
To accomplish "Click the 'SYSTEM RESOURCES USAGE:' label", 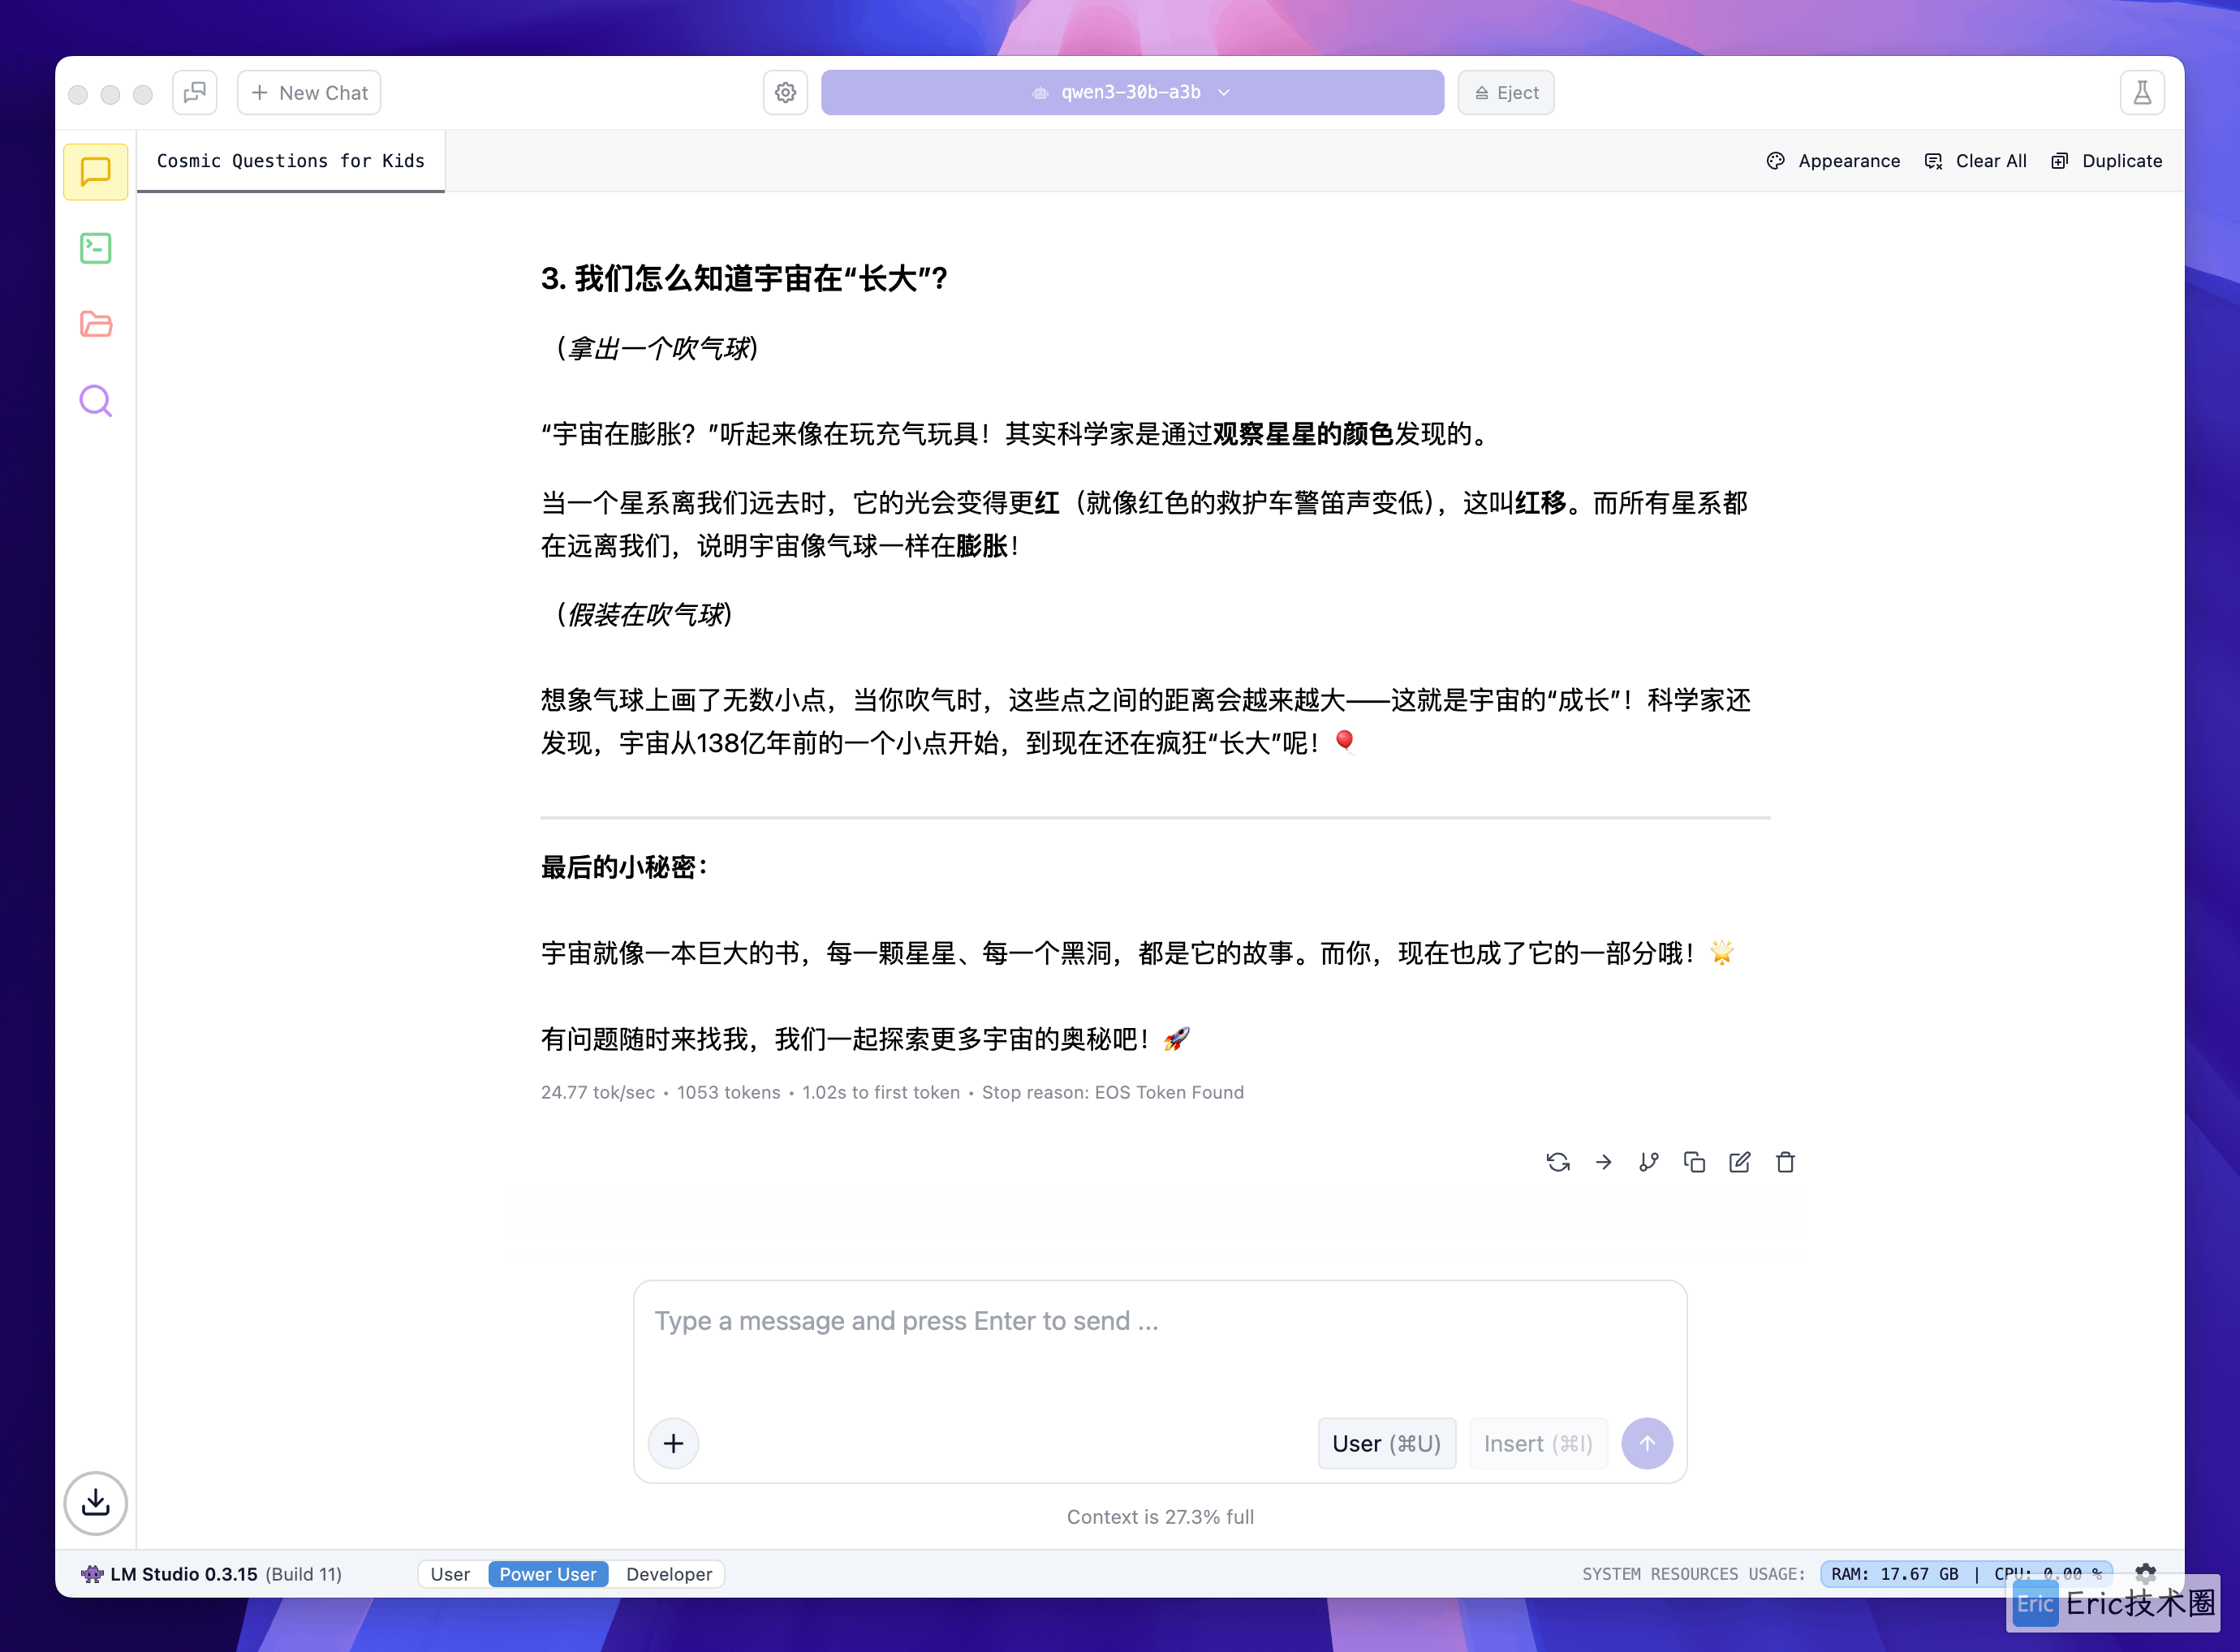I will click(1694, 1574).
